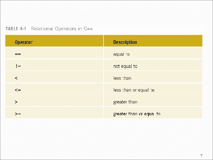Click the "less than" description text
Image resolution: width=213 pixels, height=160 pixels.
click(x=122, y=78)
